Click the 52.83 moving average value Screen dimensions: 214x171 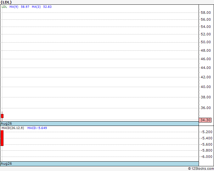(x=47, y=7)
